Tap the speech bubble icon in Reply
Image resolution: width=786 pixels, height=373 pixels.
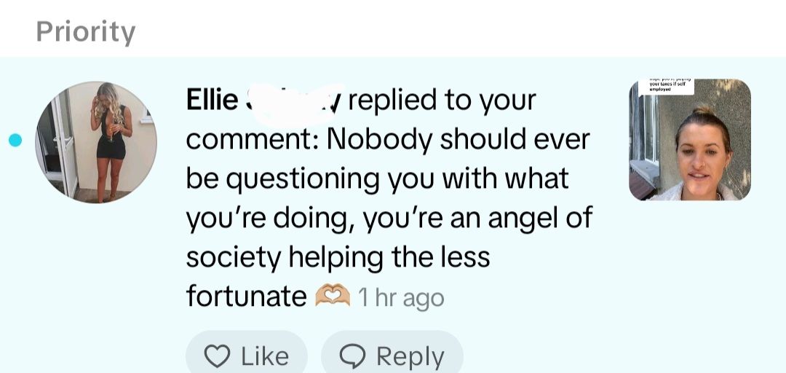pos(352,356)
